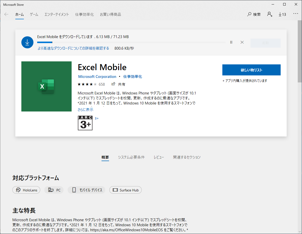Select the HoloLens platform chip
Screen dimensions: 302x234
pos(26,190)
